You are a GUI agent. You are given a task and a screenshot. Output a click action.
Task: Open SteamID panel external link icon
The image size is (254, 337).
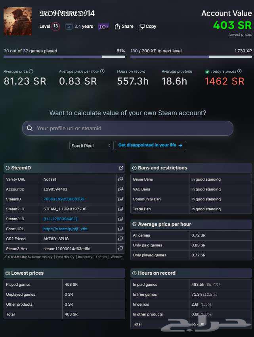[x=121, y=168]
